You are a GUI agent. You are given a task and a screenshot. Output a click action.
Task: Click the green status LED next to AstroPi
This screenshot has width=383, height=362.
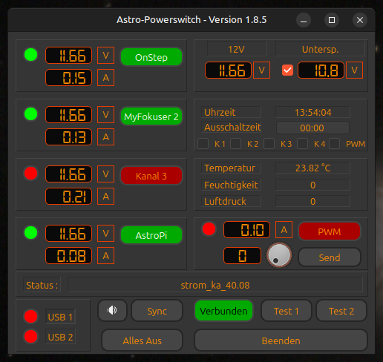pos(31,233)
